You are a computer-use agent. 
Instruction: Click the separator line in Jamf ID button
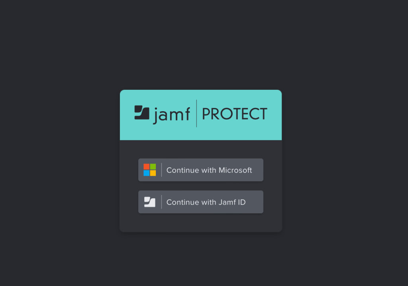[x=162, y=202]
